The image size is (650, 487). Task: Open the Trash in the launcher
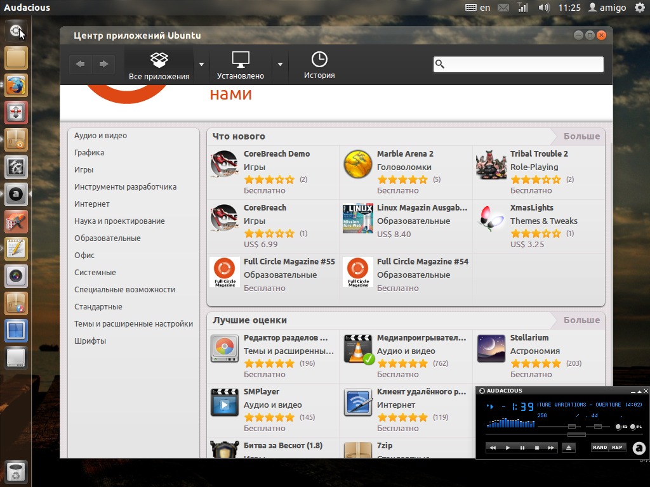pos(16,472)
